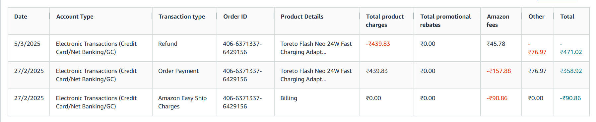Open order ID in Easy Ship Charges row
Screen dimensions: 596x122
pyautogui.click(x=242, y=102)
